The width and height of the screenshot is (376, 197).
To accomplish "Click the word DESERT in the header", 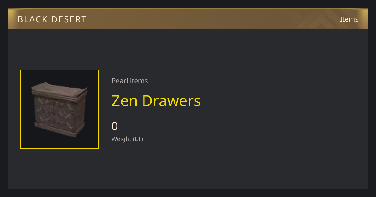I will 70,19.
